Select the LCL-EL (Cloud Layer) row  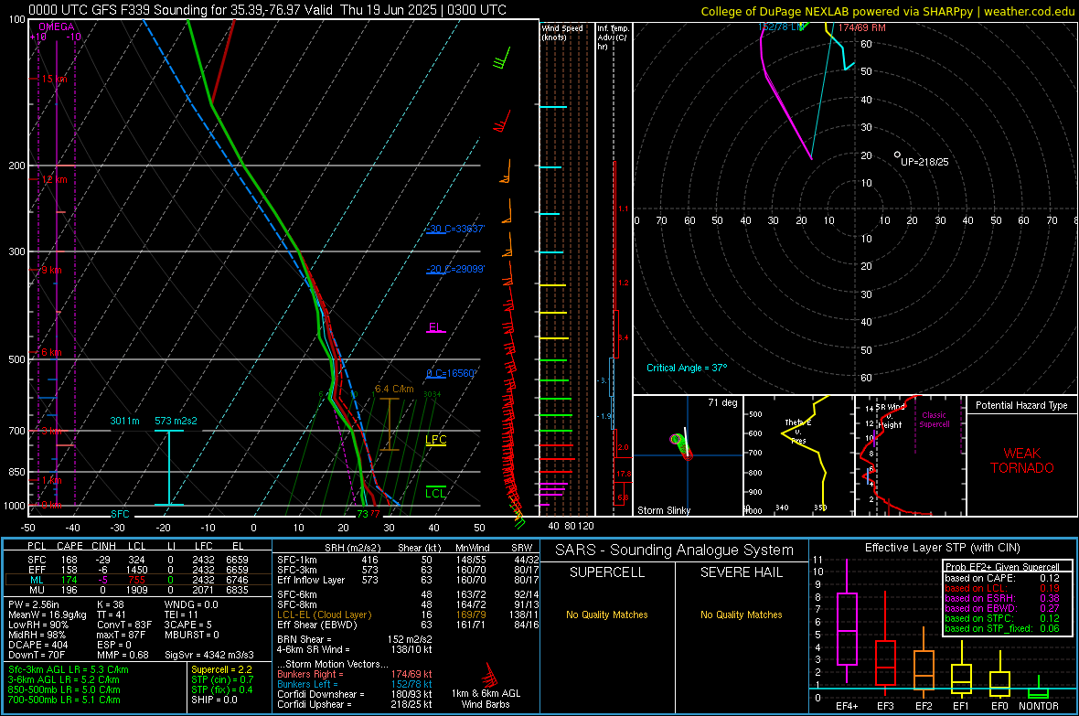point(409,614)
